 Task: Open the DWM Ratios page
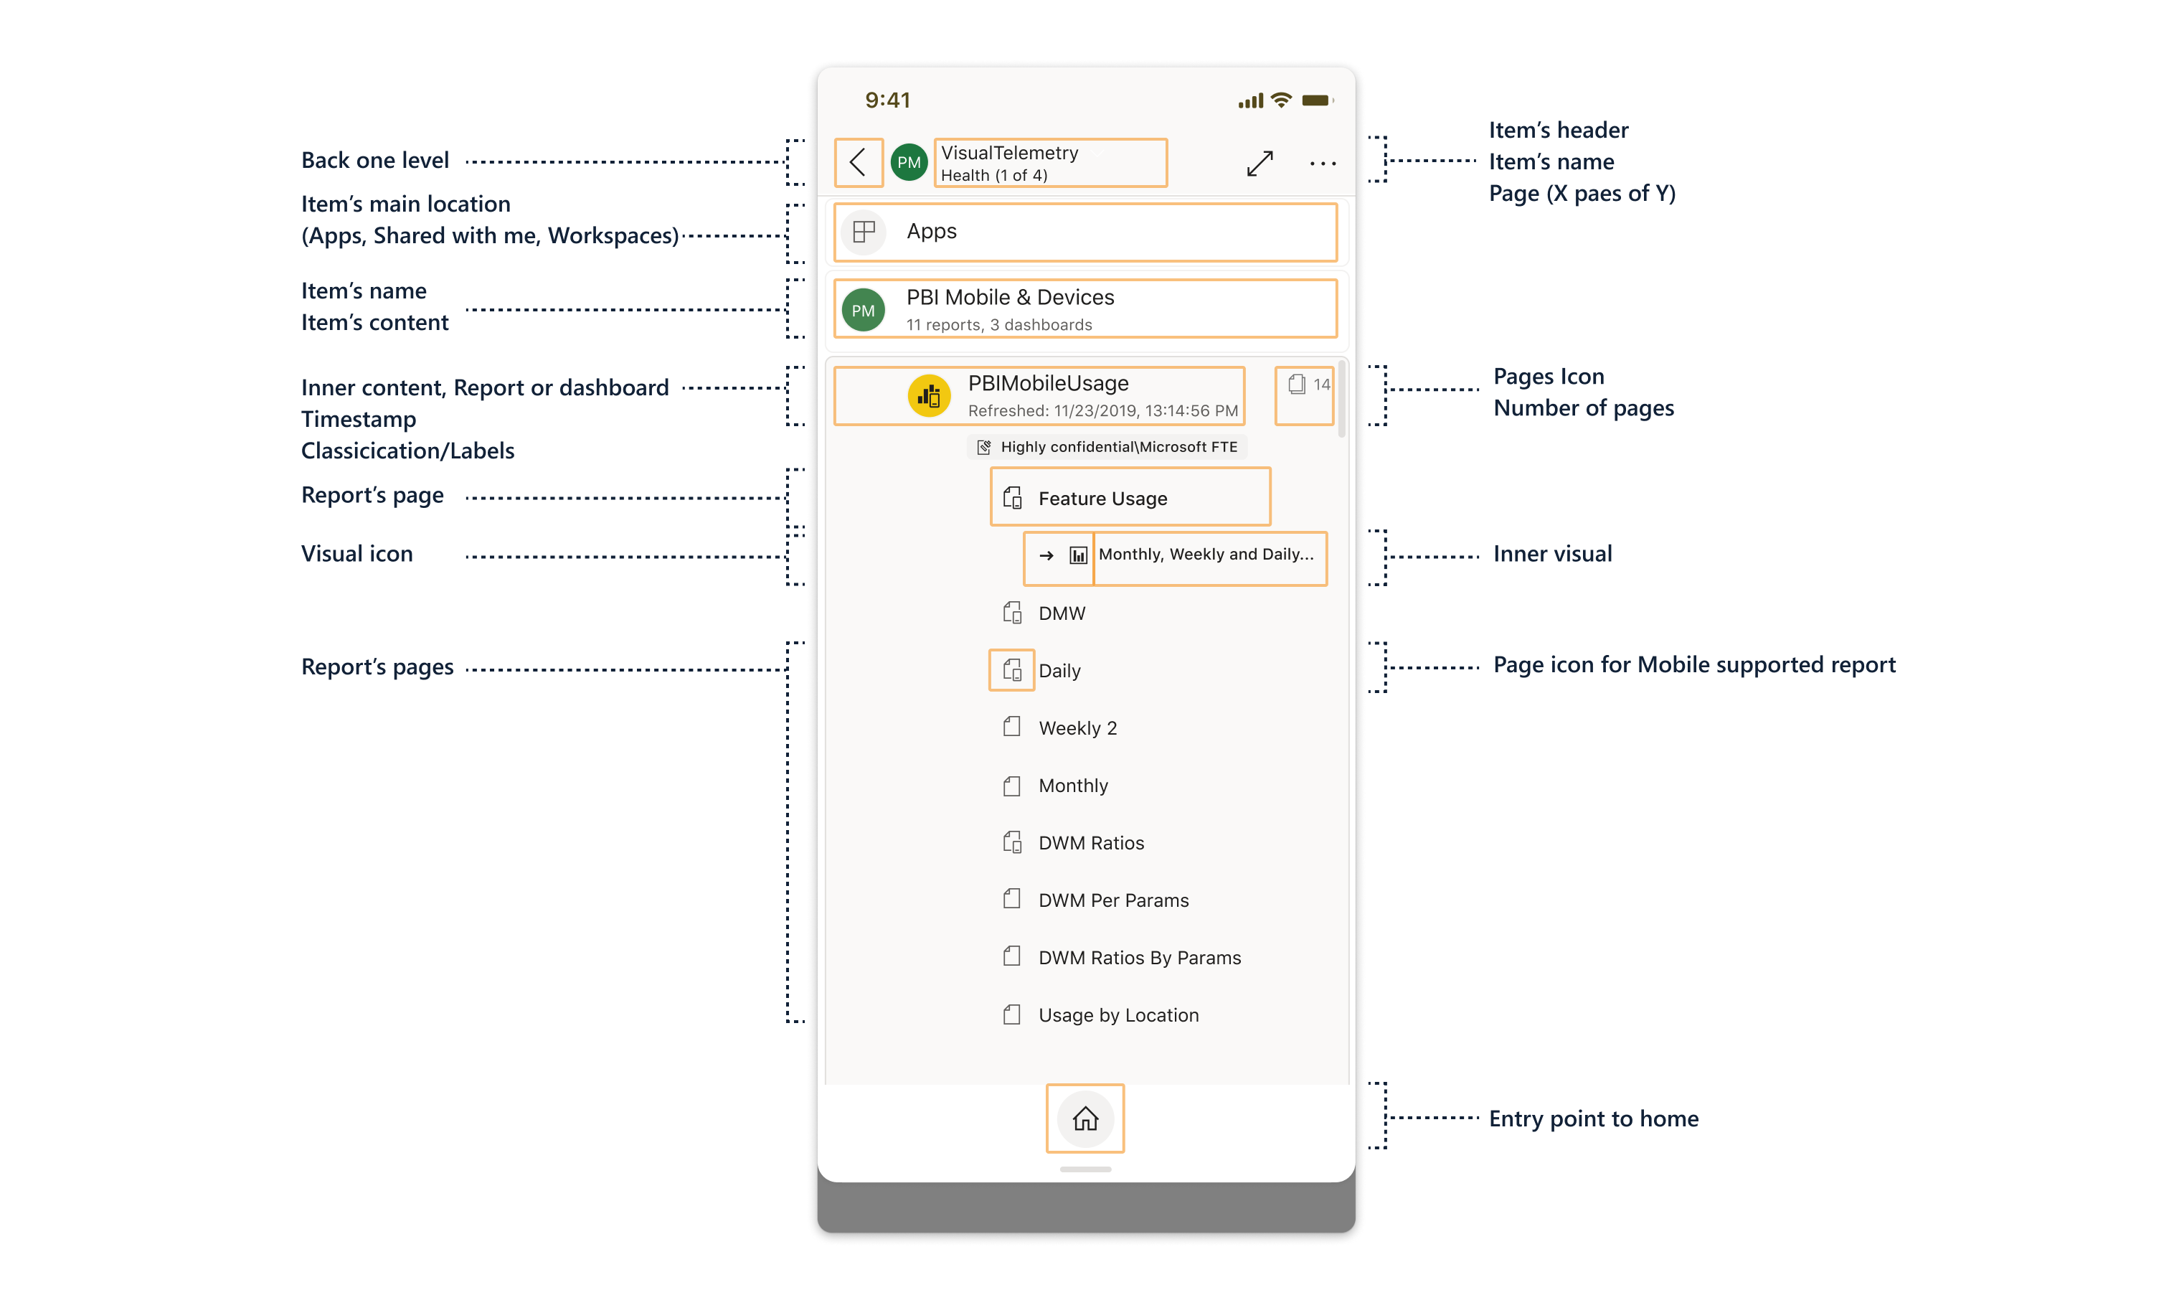(x=1091, y=843)
